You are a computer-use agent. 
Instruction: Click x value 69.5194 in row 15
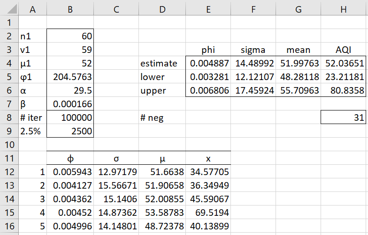point(208,213)
